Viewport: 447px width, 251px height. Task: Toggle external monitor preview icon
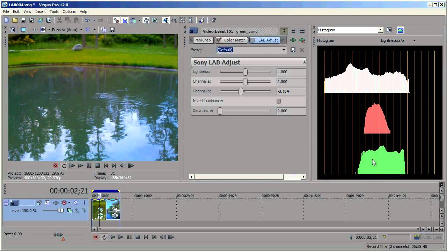pyautogui.click(x=23, y=30)
